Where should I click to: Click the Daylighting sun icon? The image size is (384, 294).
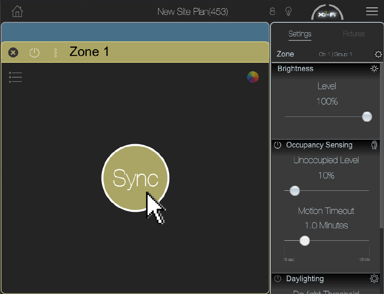click(374, 279)
